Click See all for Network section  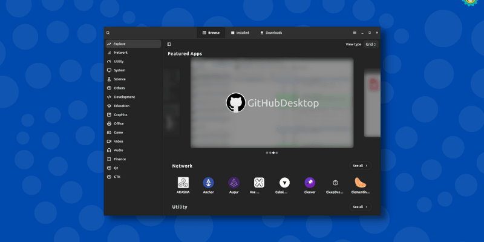coord(360,166)
